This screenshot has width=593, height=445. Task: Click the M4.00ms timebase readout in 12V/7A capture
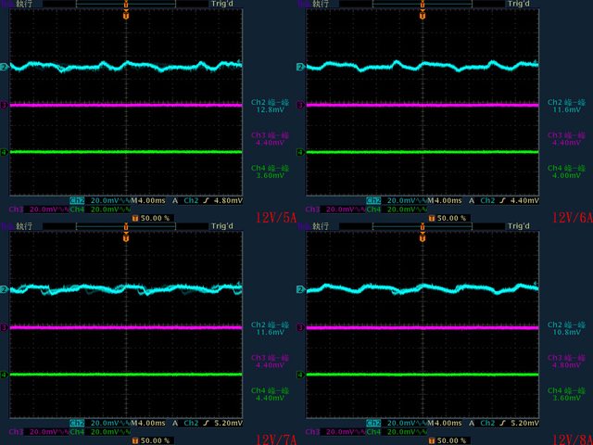151,423
